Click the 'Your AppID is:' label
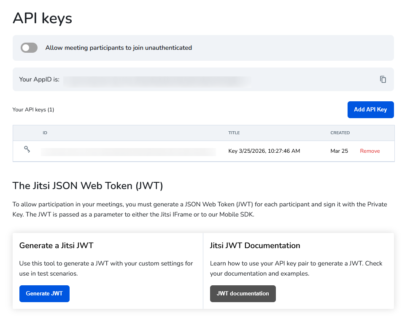 click(39, 79)
